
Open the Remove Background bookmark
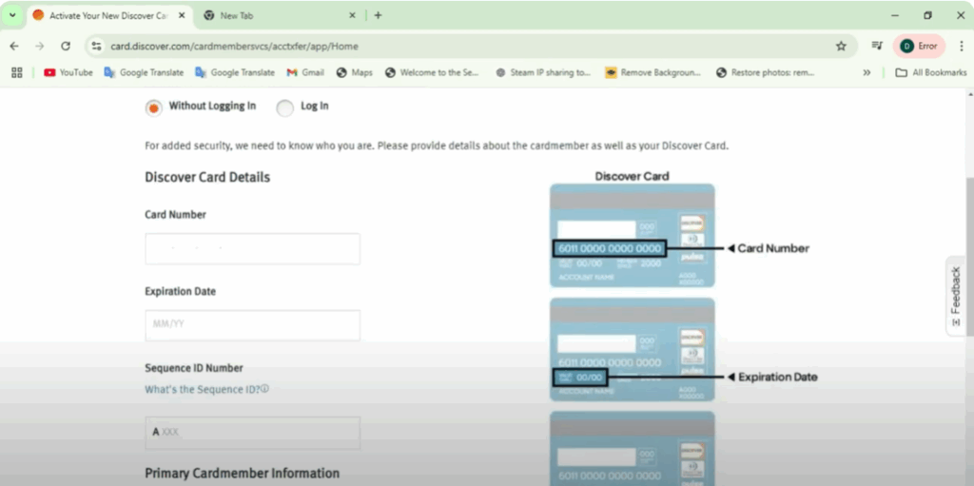(653, 72)
